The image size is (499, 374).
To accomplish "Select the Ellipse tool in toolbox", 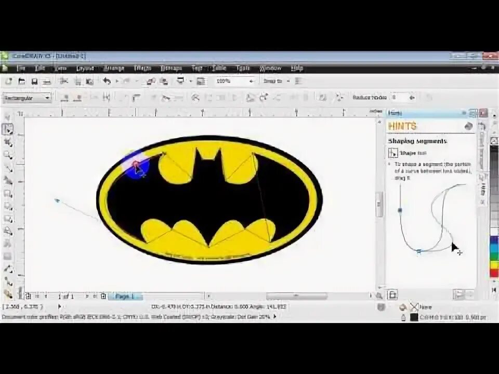I will (x=8, y=206).
